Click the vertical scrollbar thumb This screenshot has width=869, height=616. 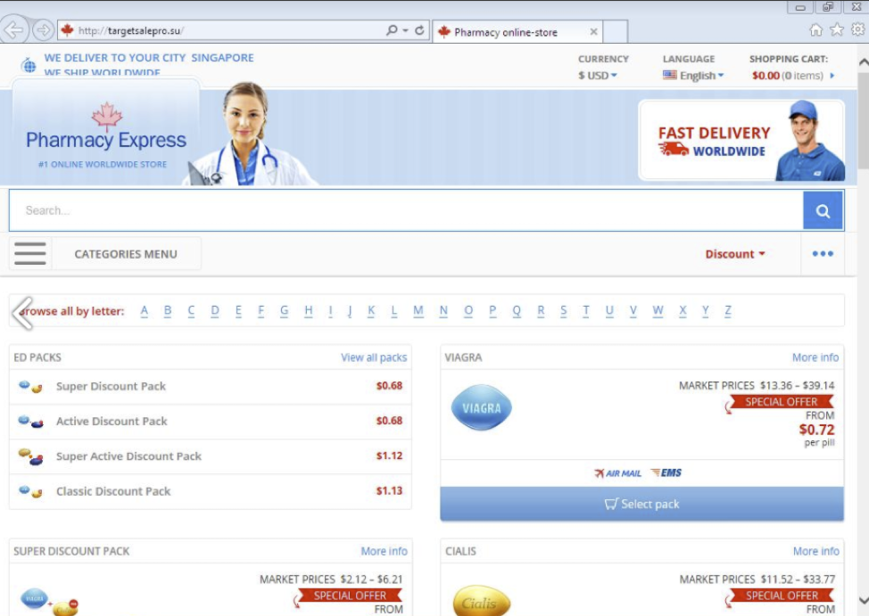click(x=863, y=119)
